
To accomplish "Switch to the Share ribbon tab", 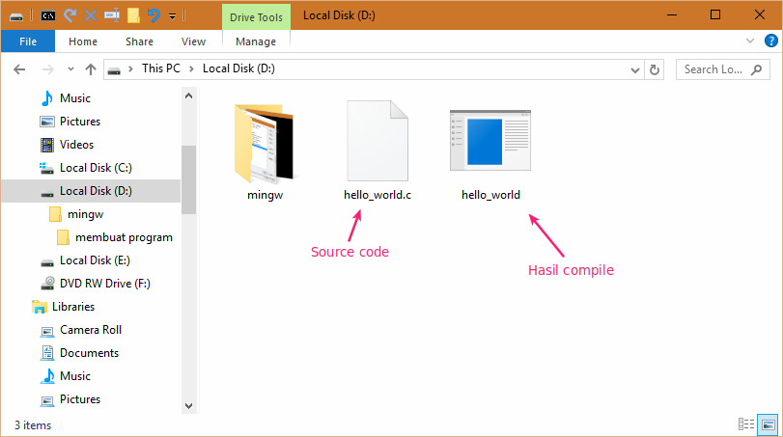I will [139, 41].
